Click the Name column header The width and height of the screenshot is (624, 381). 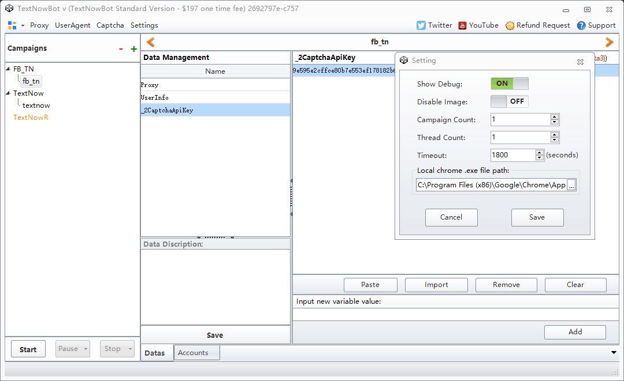(216, 71)
